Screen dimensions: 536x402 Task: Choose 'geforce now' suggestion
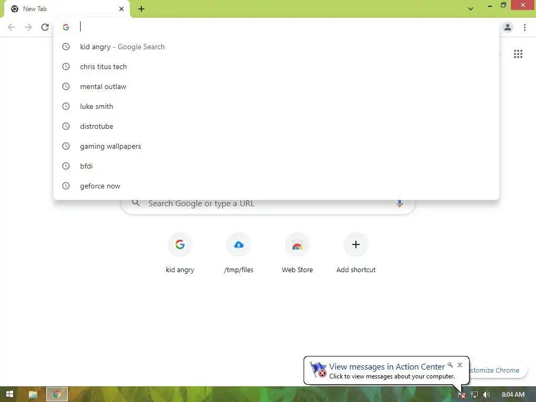tap(276, 186)
